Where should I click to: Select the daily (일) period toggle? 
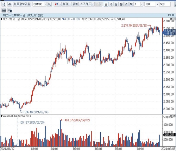(x=106, y=4)
